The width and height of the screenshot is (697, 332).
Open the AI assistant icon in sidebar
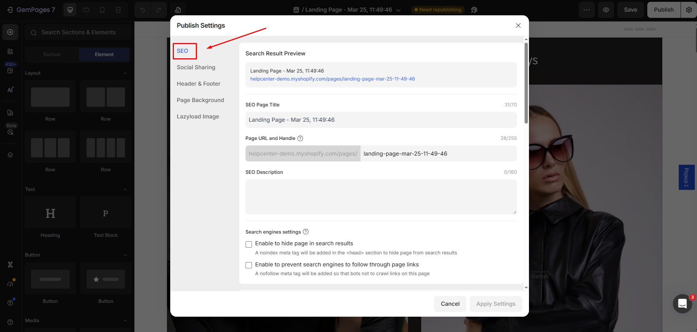click(x=10, y=90)
